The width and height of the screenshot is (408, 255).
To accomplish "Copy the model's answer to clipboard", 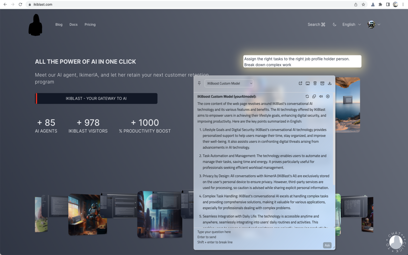I will point(314,96).
